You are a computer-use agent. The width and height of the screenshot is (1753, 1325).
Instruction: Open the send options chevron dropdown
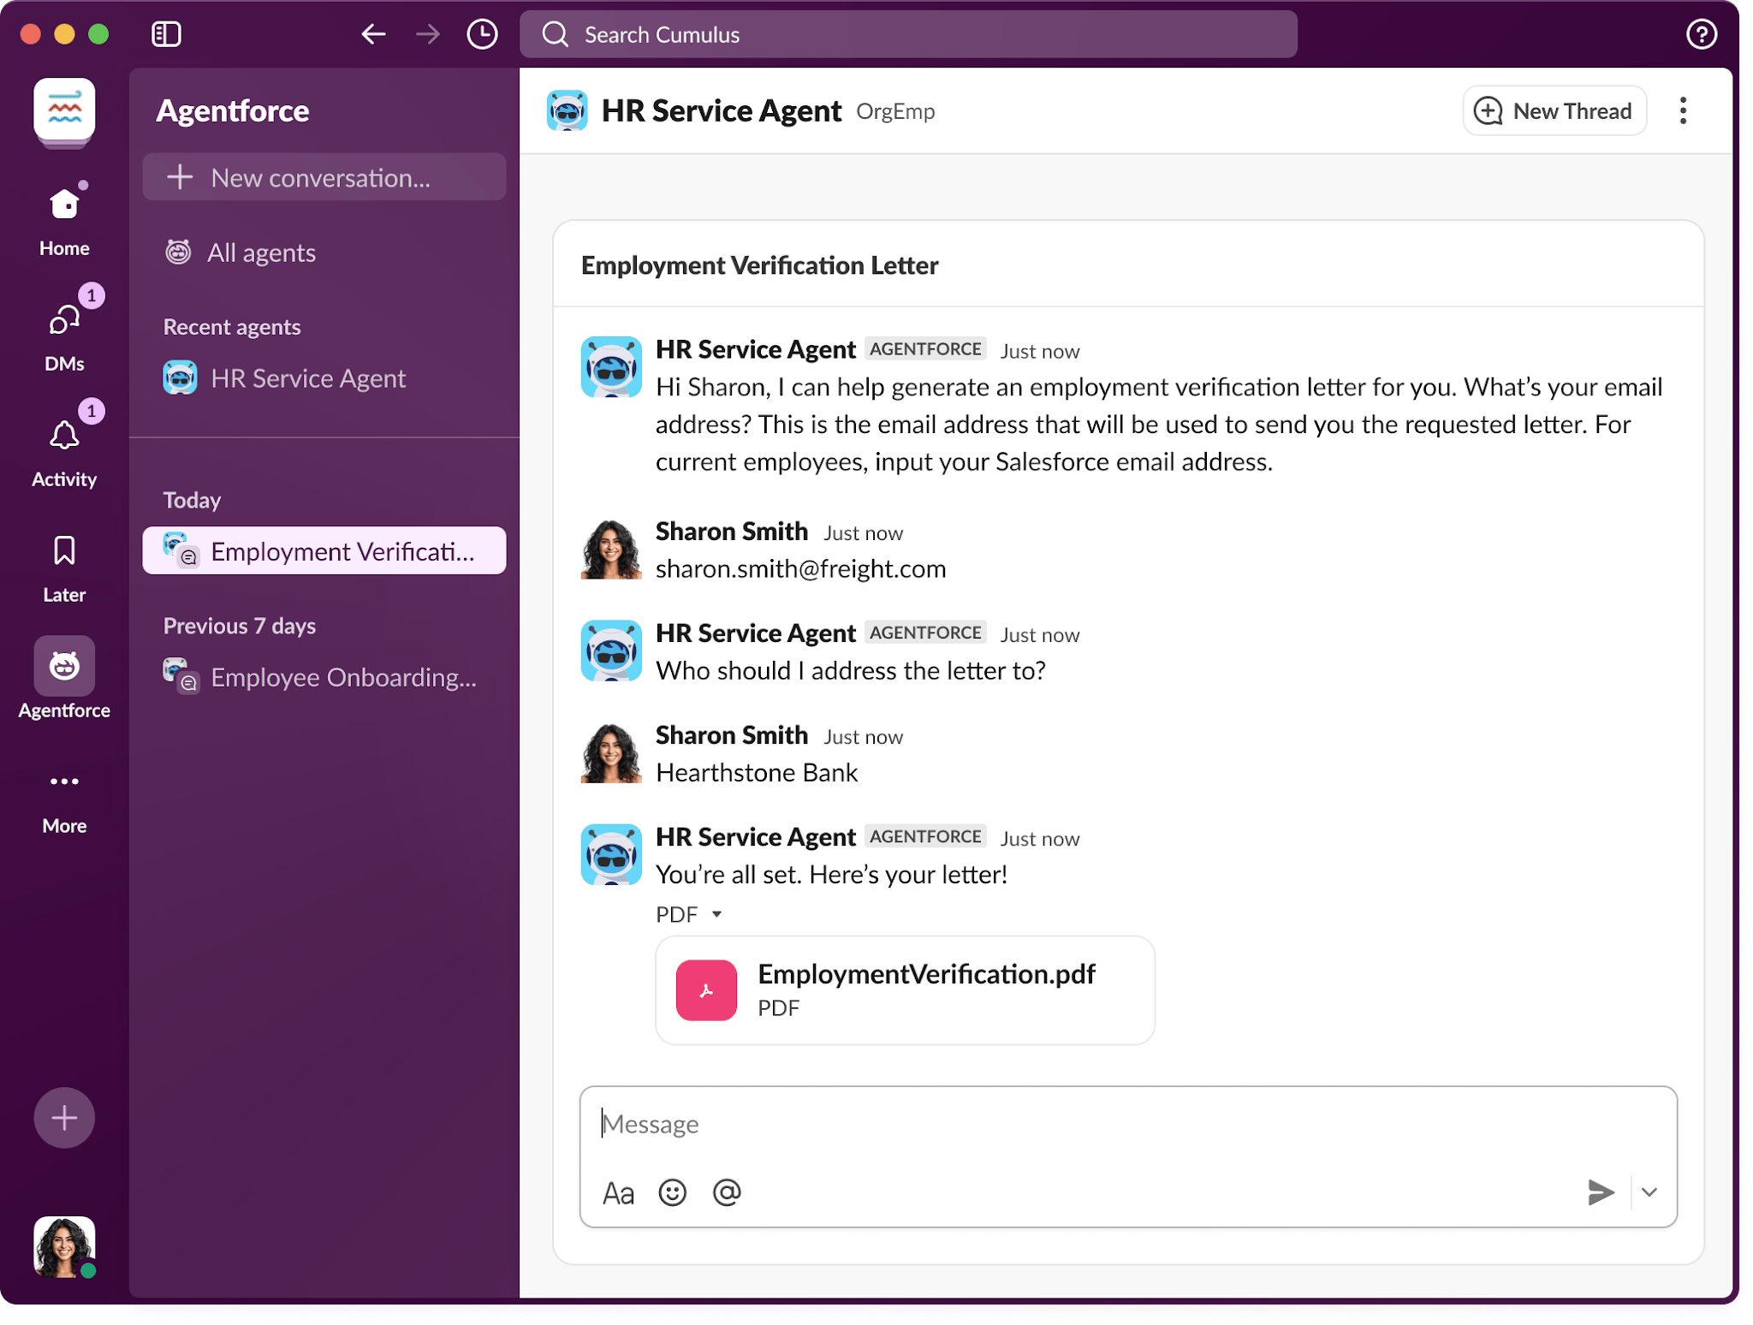coord(1650,1192)
